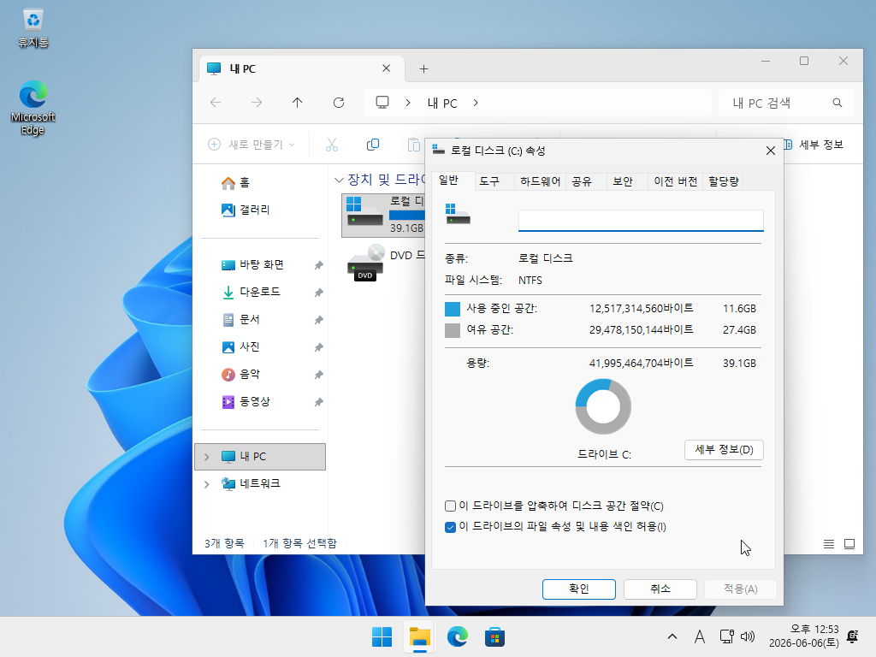The width and height of the screenshot is (876, 657).
Task: Switch to details list view icon
Action: [x=828, y=543]
